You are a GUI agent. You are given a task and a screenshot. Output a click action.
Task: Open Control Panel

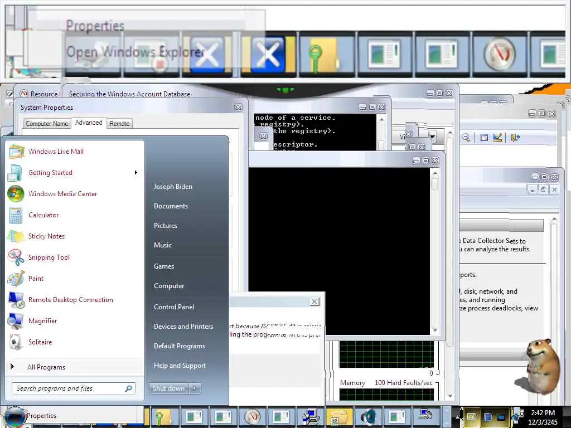click(x=174, y=307)
